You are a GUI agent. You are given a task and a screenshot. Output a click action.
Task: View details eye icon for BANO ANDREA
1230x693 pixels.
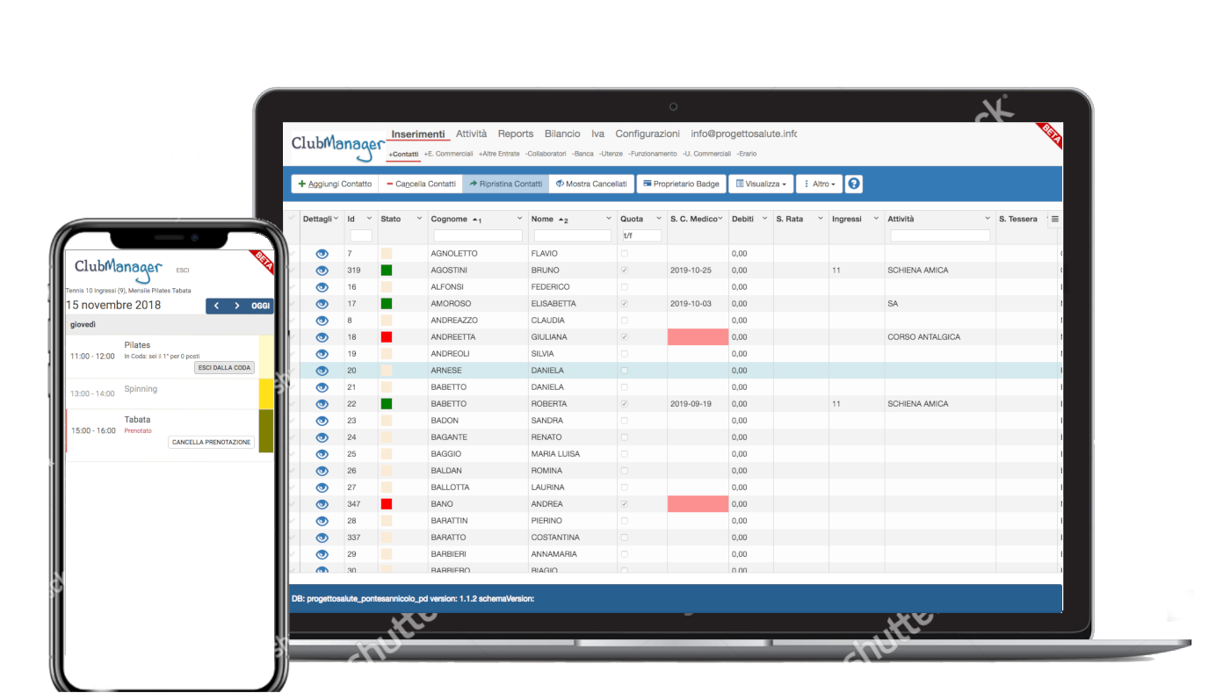pyautogui.click(x=322, y=504)
